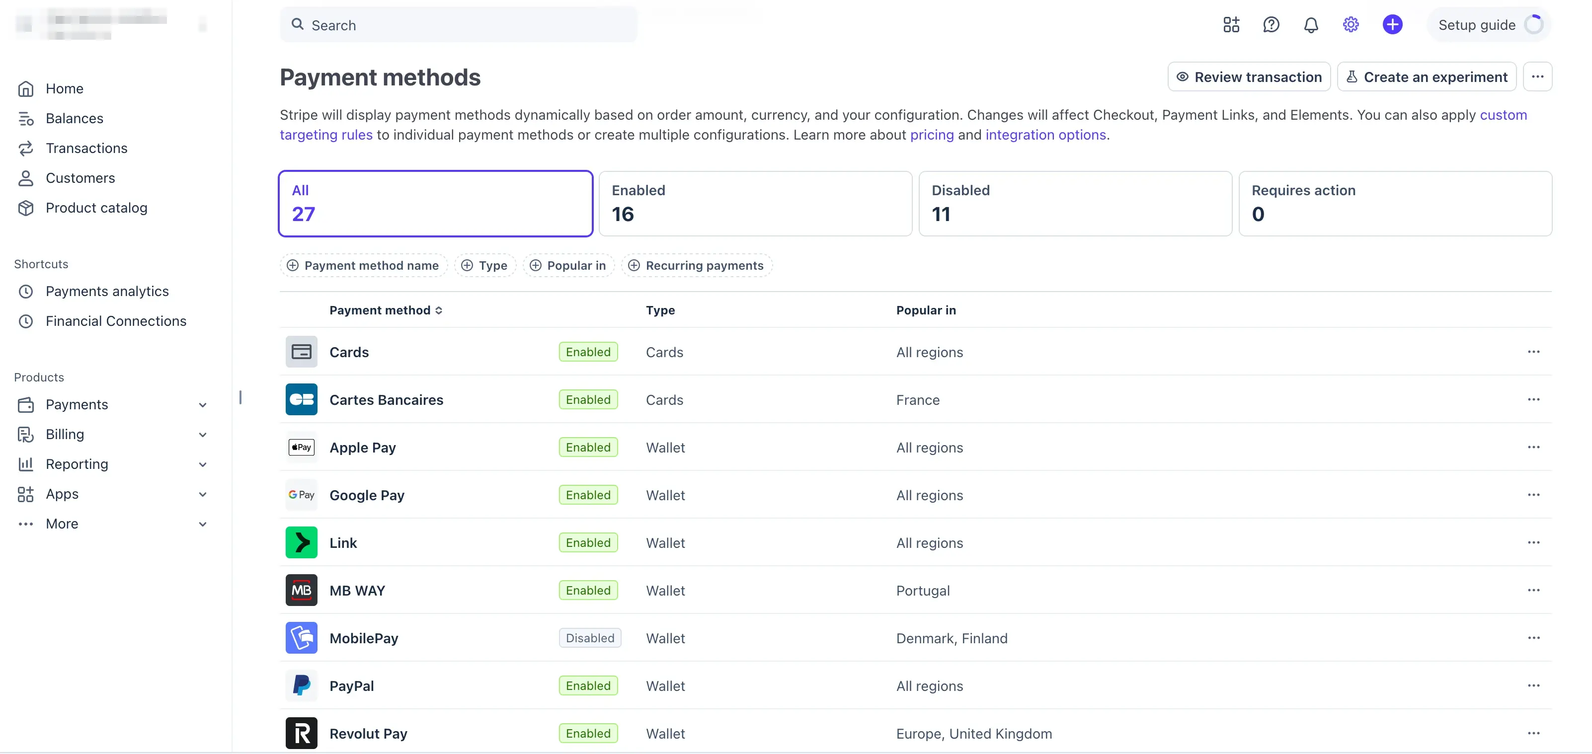Click the Popular in column header

[x=926, y=309]
